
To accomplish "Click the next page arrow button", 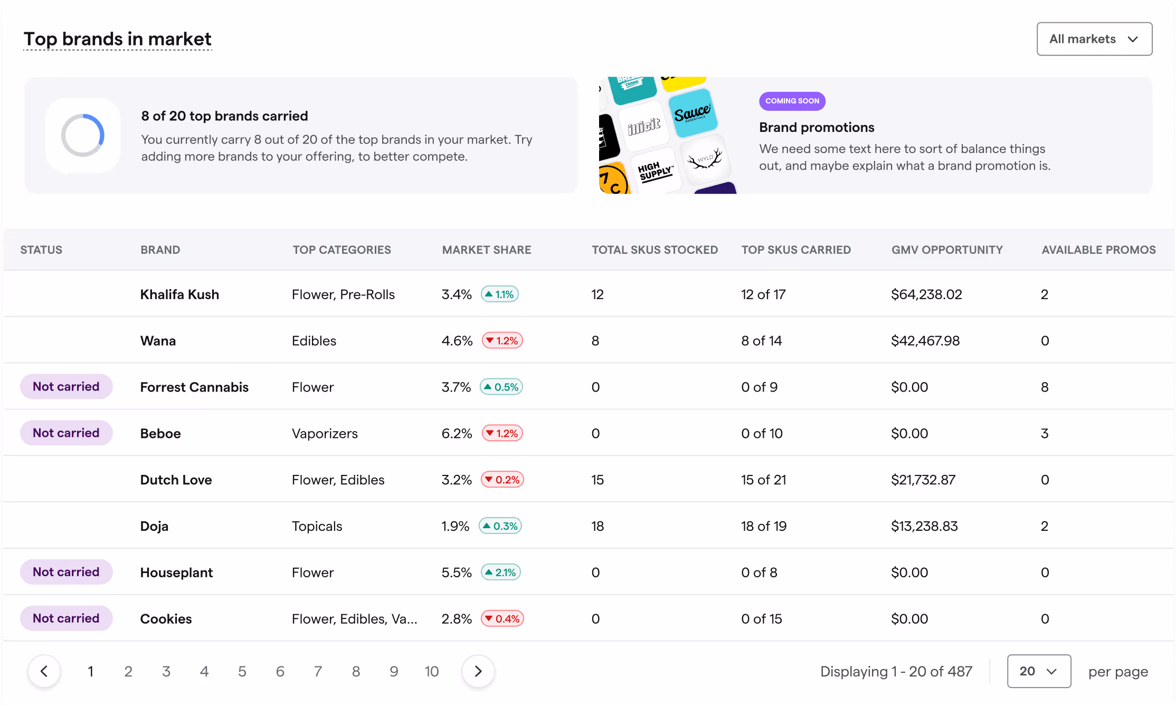I will (x=478, y=671).
